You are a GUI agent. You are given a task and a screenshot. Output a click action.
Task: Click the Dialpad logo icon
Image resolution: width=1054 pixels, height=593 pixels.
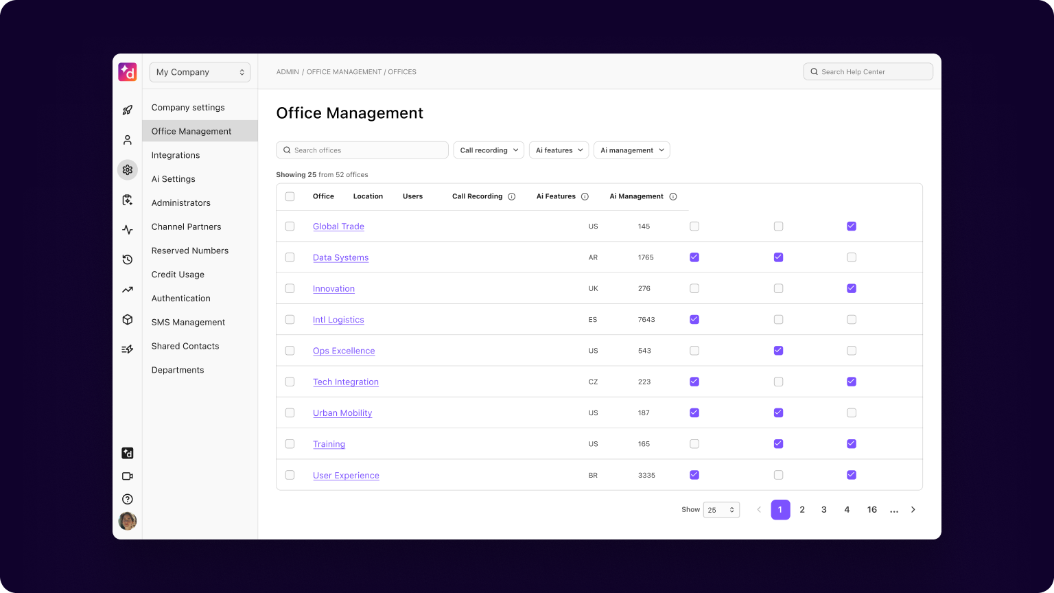[x=128, y=72]
